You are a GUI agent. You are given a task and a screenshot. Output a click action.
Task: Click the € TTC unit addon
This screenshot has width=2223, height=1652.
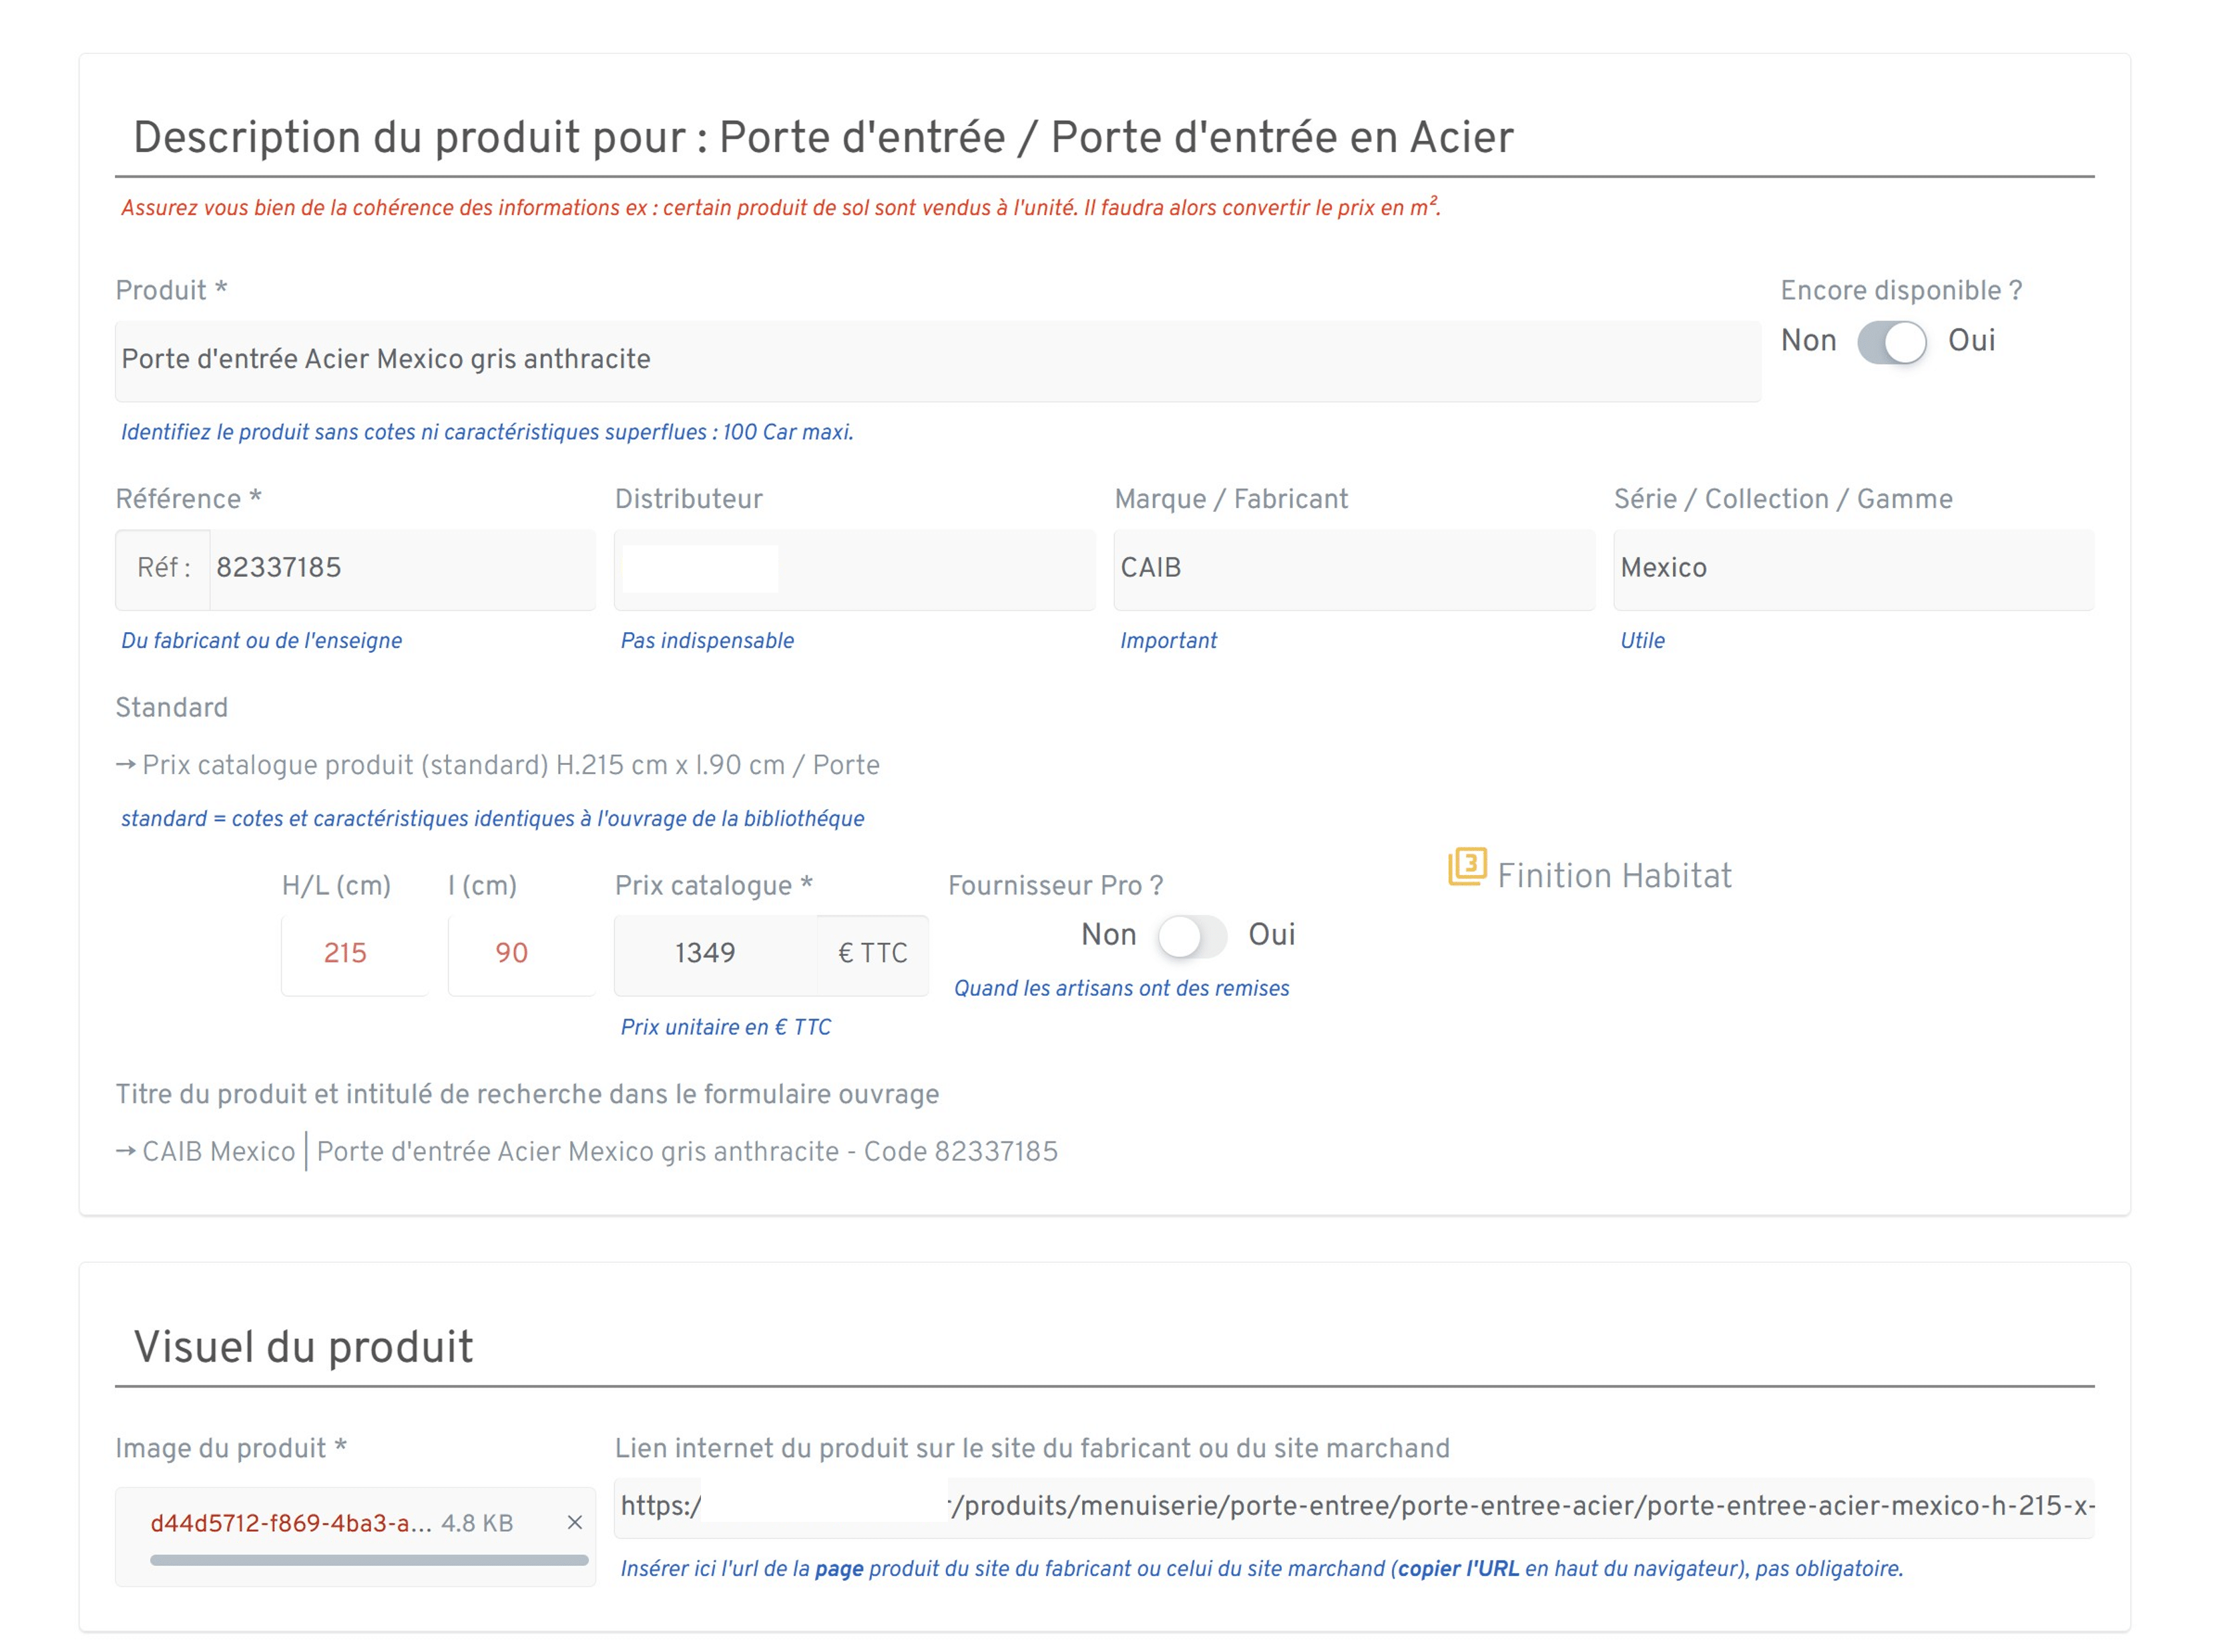[872, 953]
